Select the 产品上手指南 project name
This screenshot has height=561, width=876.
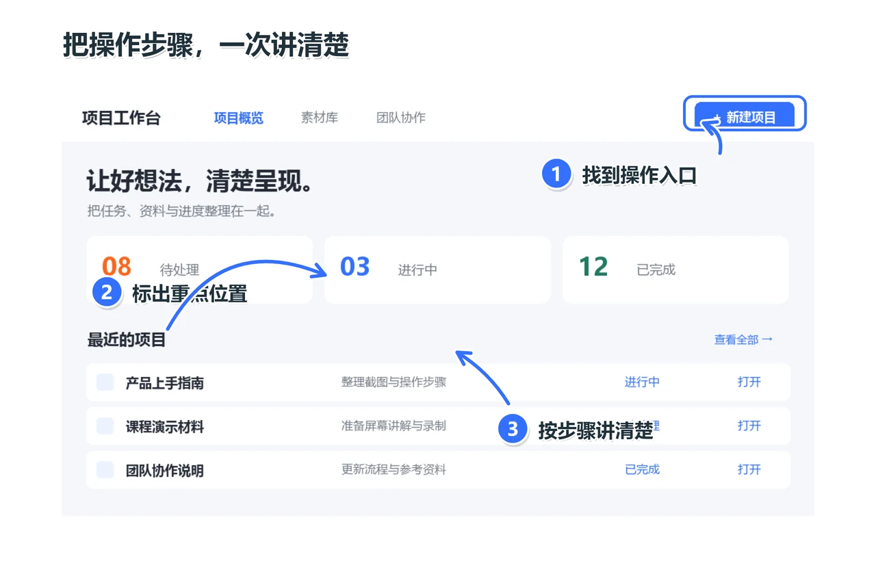click(165, 383)
